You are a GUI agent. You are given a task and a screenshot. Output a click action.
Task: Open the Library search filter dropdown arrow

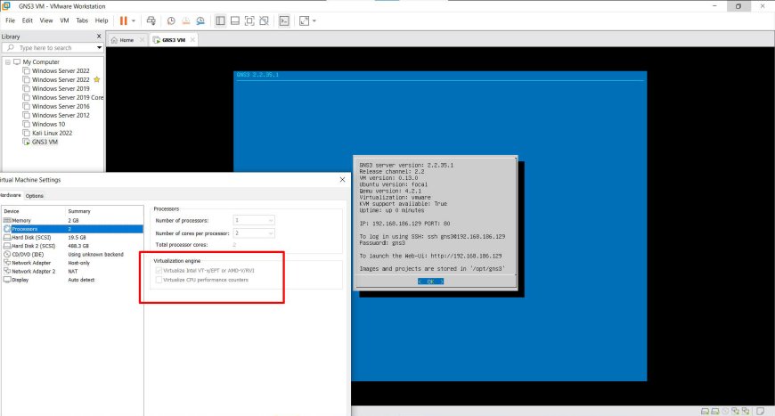point(100,47)
